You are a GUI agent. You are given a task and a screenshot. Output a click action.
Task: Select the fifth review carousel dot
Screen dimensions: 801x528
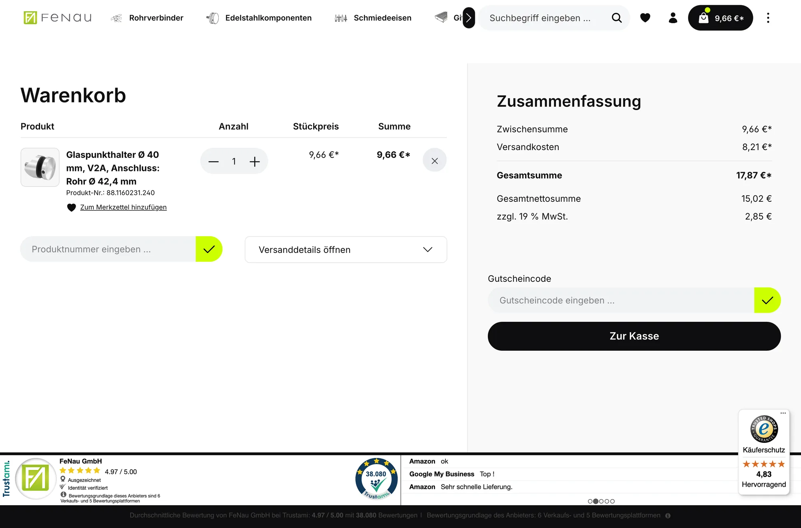point(612,501)
